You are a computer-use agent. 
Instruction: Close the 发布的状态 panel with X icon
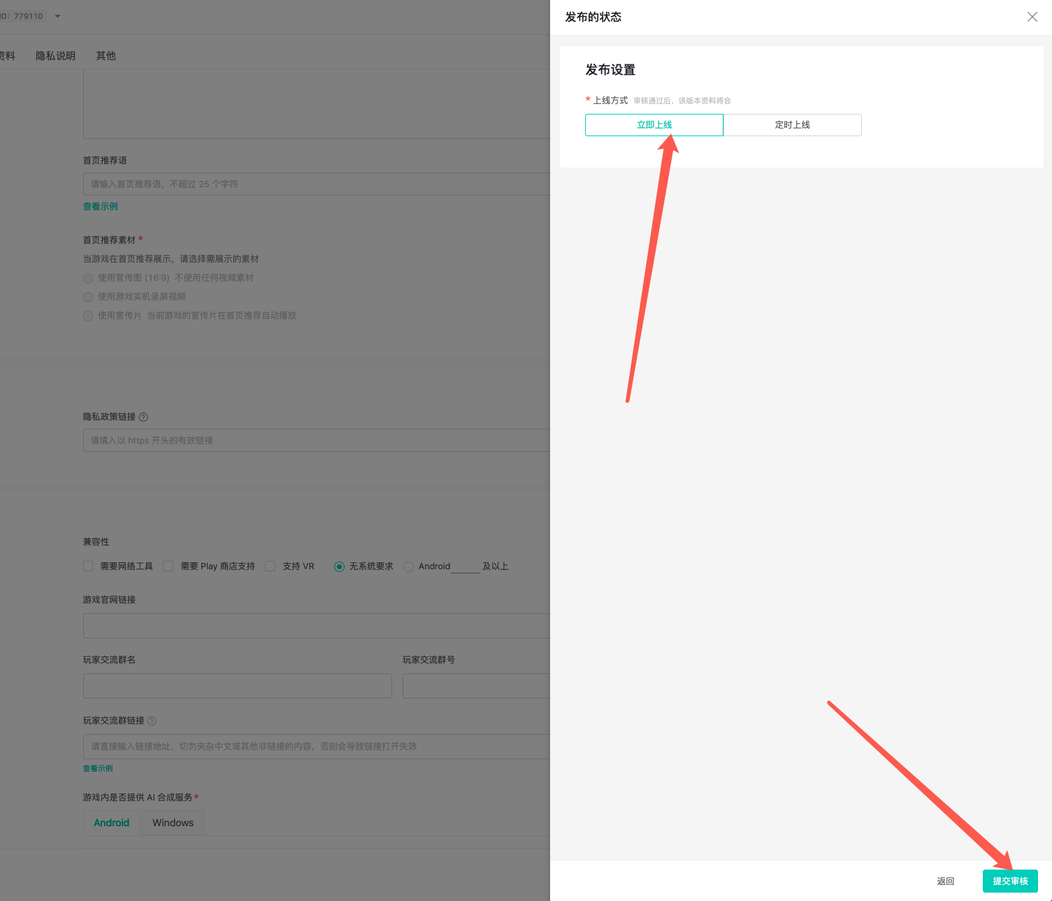pos(1032,17)
